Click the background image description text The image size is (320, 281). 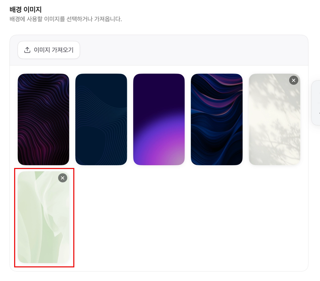[66, 19]
